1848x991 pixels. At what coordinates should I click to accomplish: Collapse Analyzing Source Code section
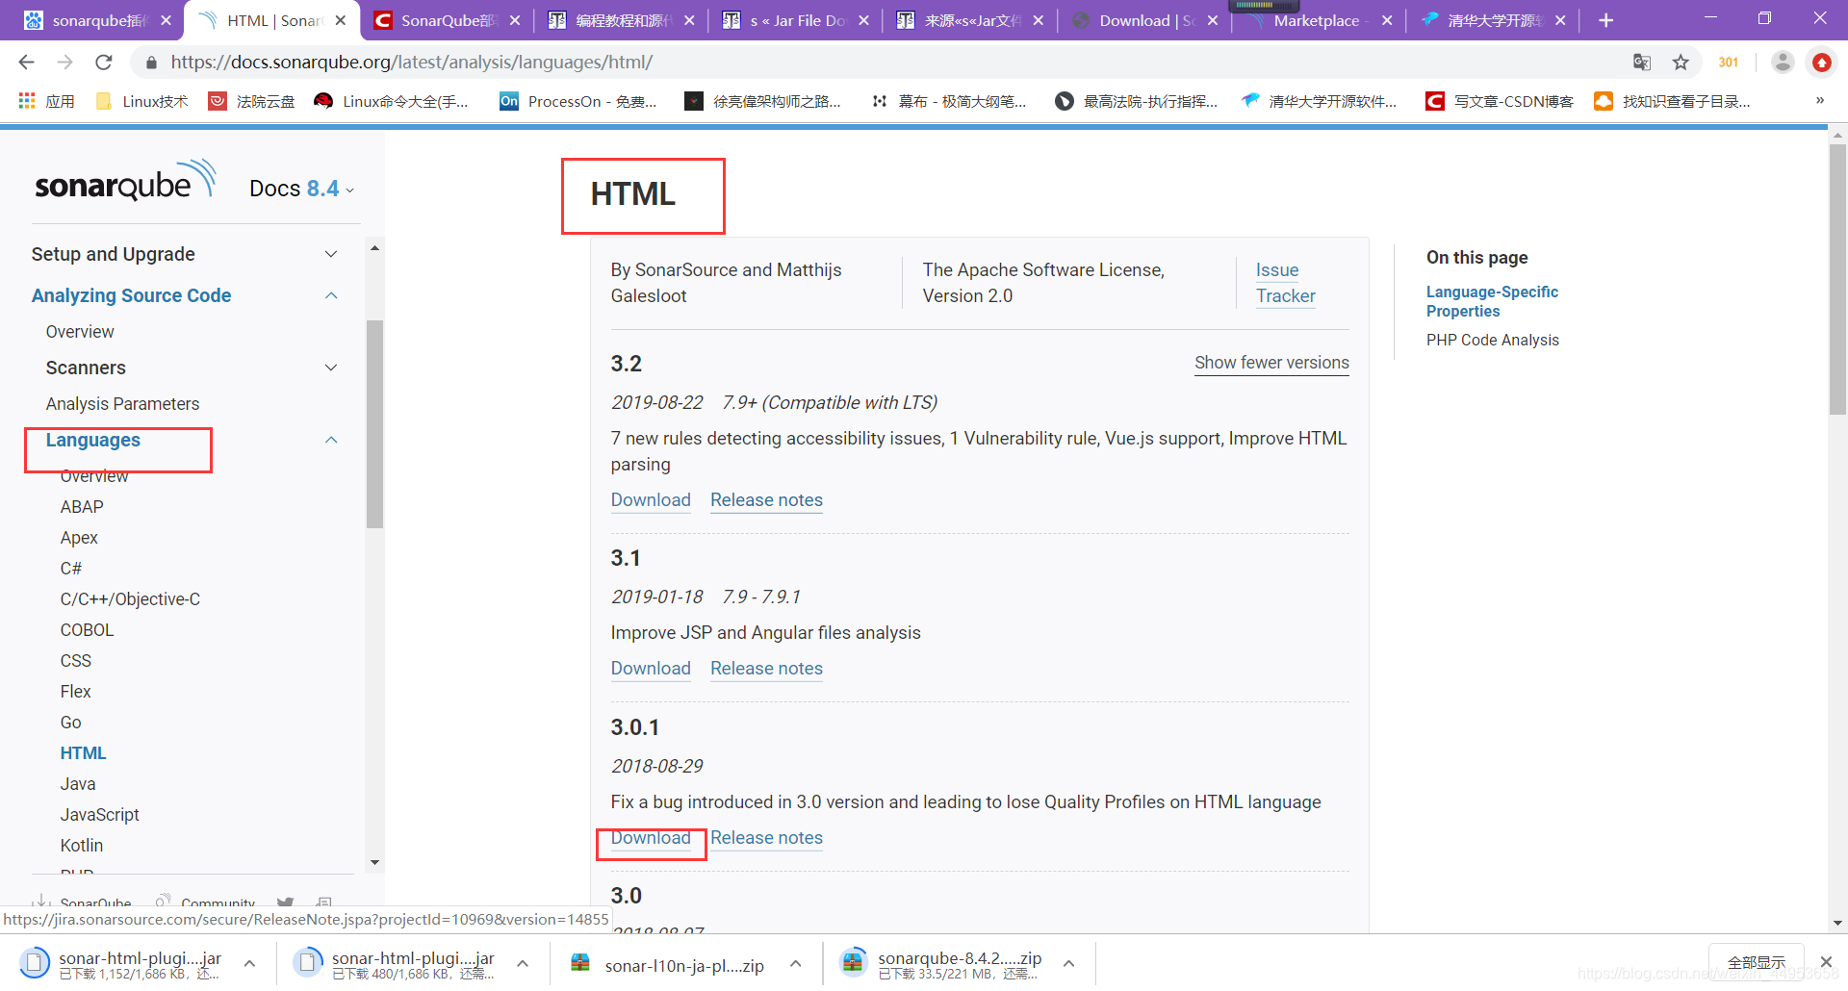(331, 295)
